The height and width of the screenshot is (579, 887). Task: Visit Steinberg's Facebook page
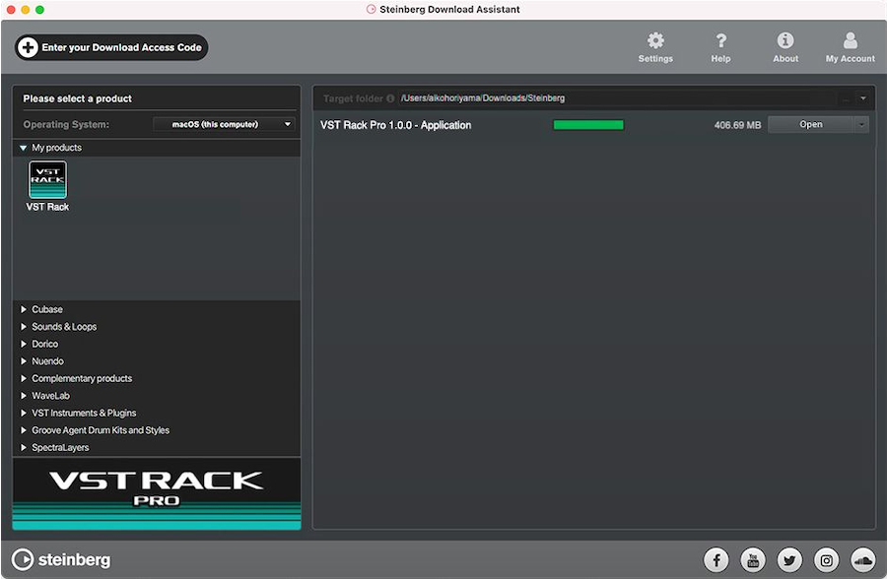716,559
